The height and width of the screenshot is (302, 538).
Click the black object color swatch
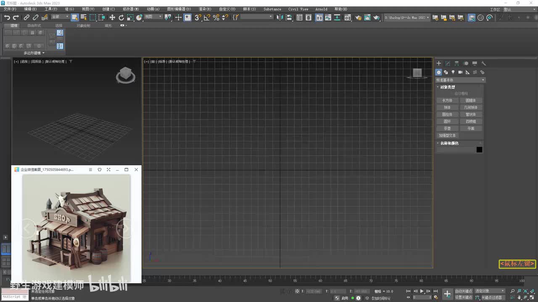point(479,150)
